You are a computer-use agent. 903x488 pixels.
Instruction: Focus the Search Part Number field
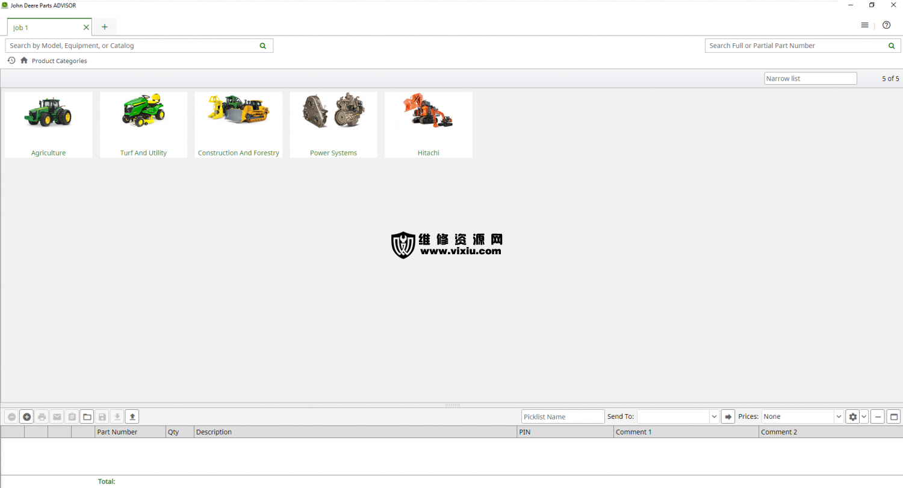click(x=802, y=46)
